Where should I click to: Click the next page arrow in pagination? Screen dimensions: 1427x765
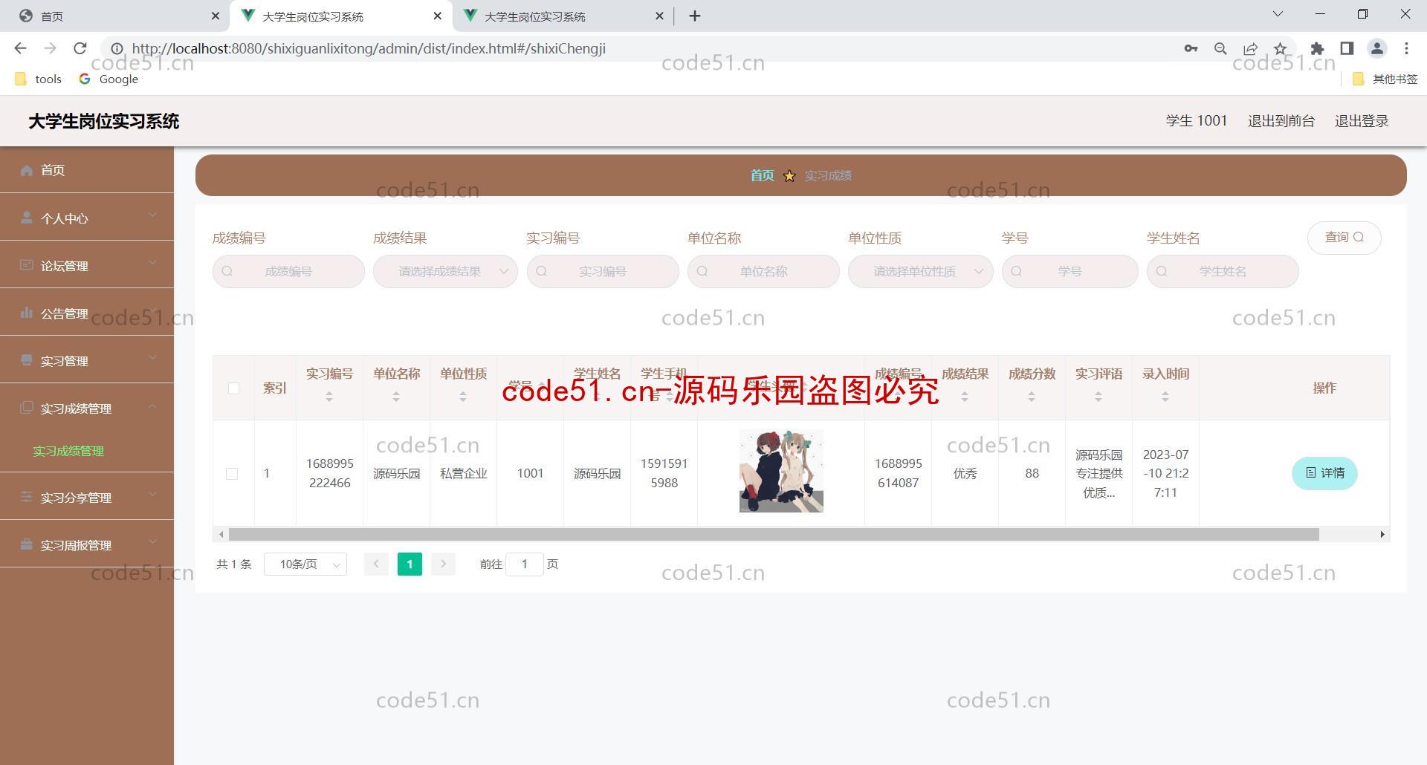point(443,564)
